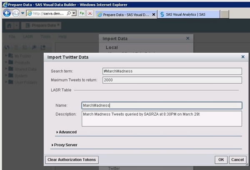Close the Import Data dialog
The image size is (250, 170).
[x=188, y=38]
